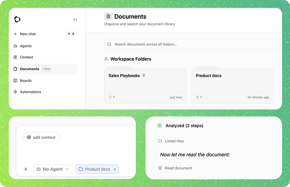This screenshot has width=290, height=187.
Task: Click folder icon next to Listed files
Action: point(160,141)
